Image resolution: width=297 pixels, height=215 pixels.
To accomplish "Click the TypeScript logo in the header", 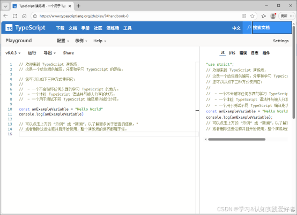I will tap(25, 28).
